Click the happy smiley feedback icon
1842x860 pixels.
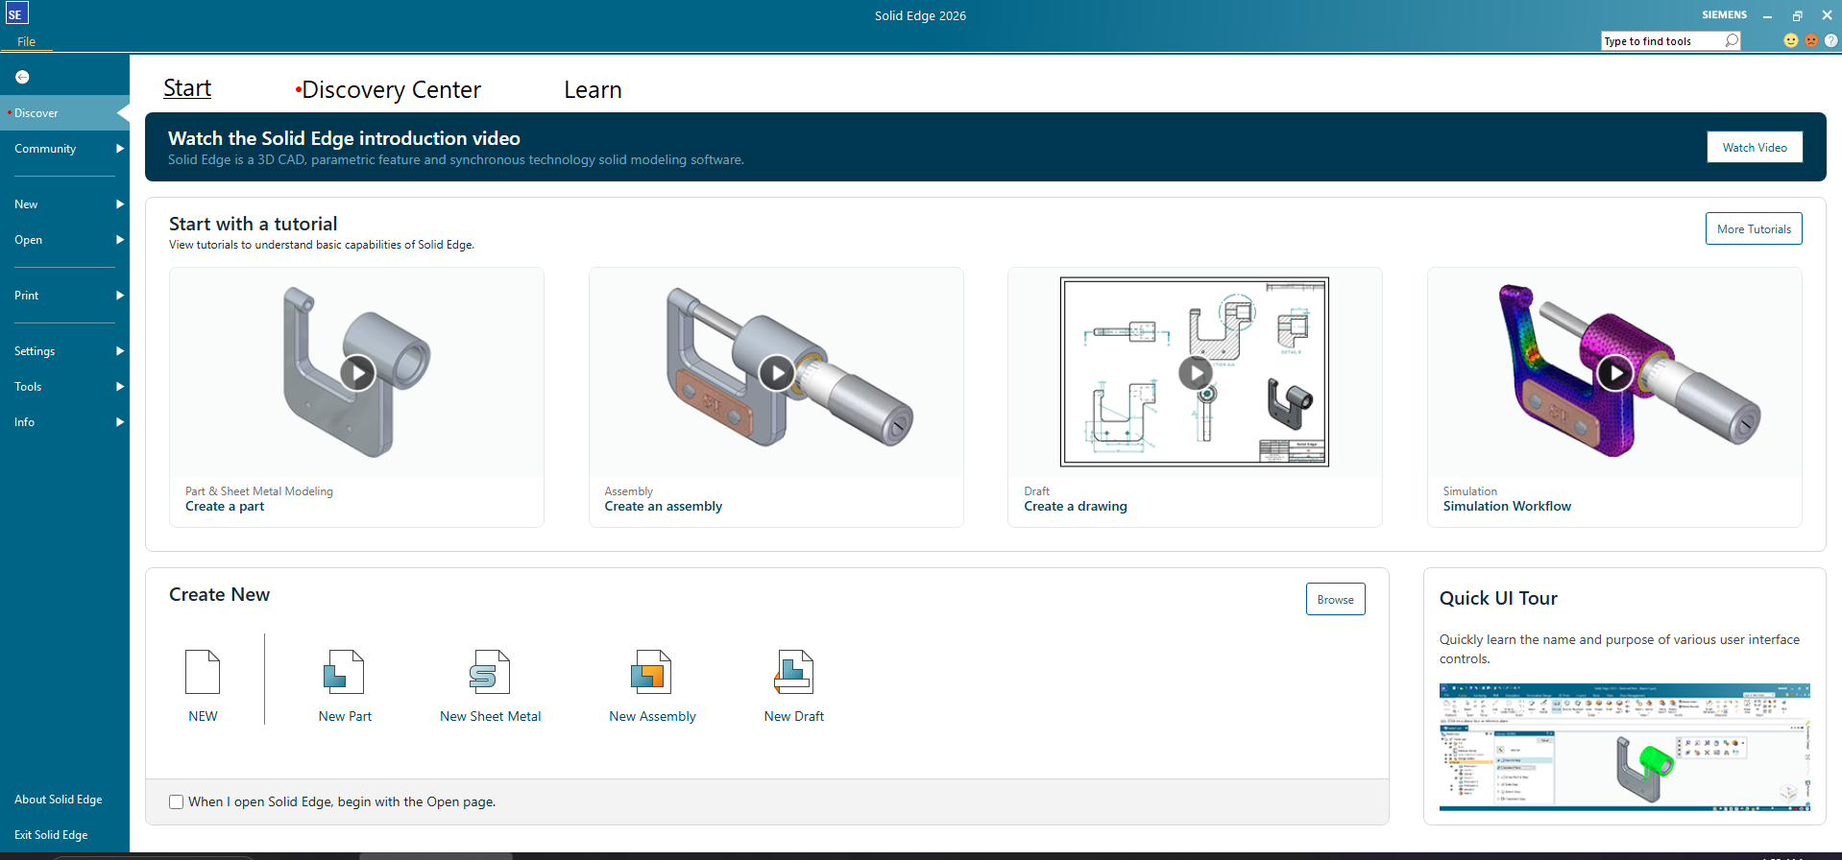(1790, 40)
